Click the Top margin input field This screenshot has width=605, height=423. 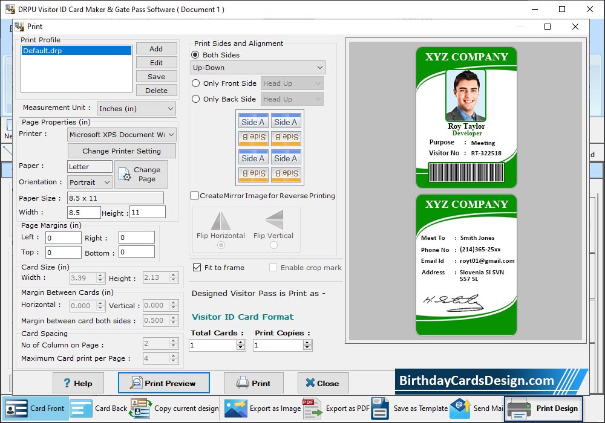click(64, 253)
